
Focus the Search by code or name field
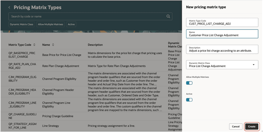[90, 16]
